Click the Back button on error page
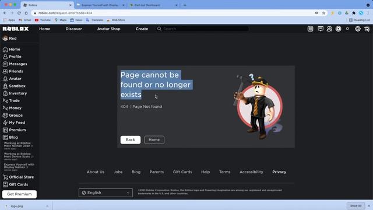 (x=131, y=140)
